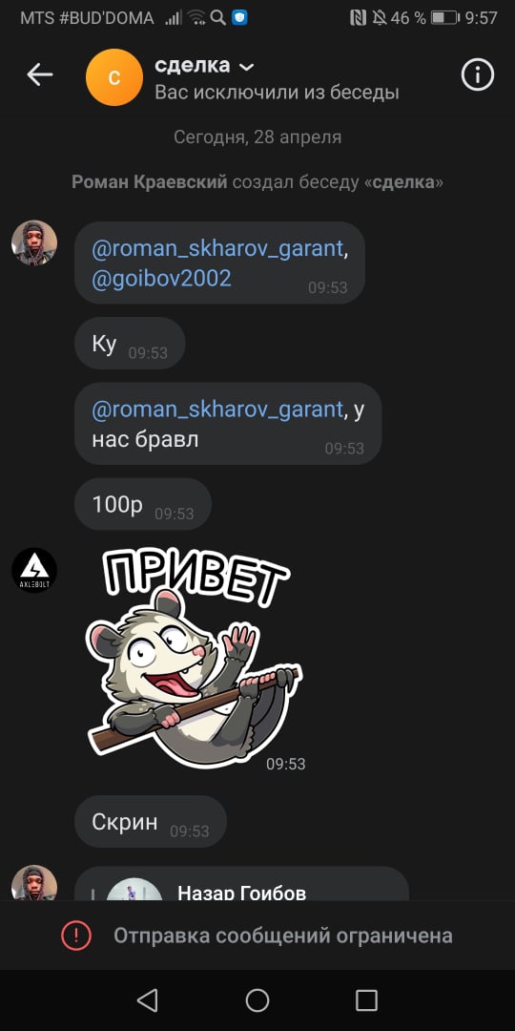Open the @goibov2002 mention link
Viewport: 515px width, 1031px height.
(161, 279)
